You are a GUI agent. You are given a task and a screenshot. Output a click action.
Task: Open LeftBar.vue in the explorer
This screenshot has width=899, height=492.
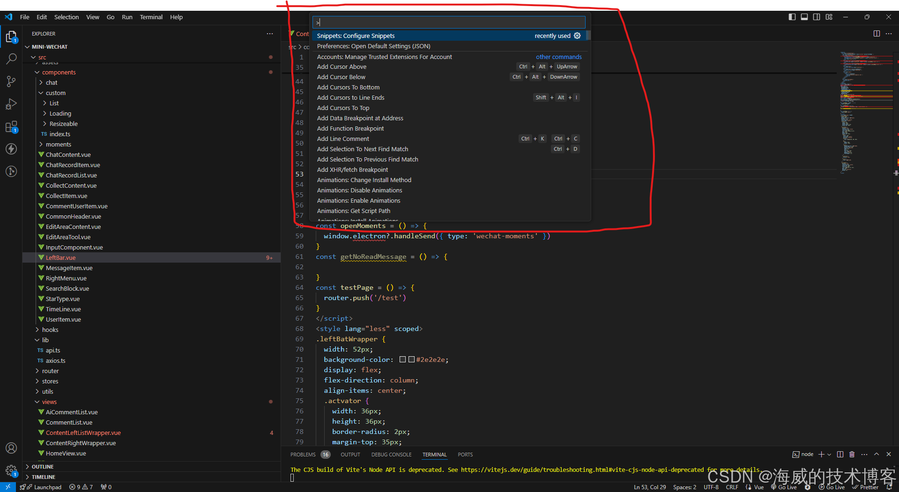(151, 257)
